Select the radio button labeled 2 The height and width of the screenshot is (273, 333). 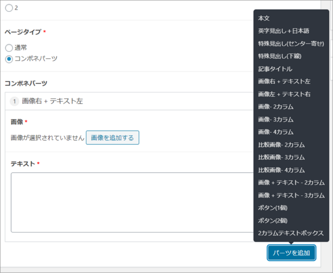point(9,8)
